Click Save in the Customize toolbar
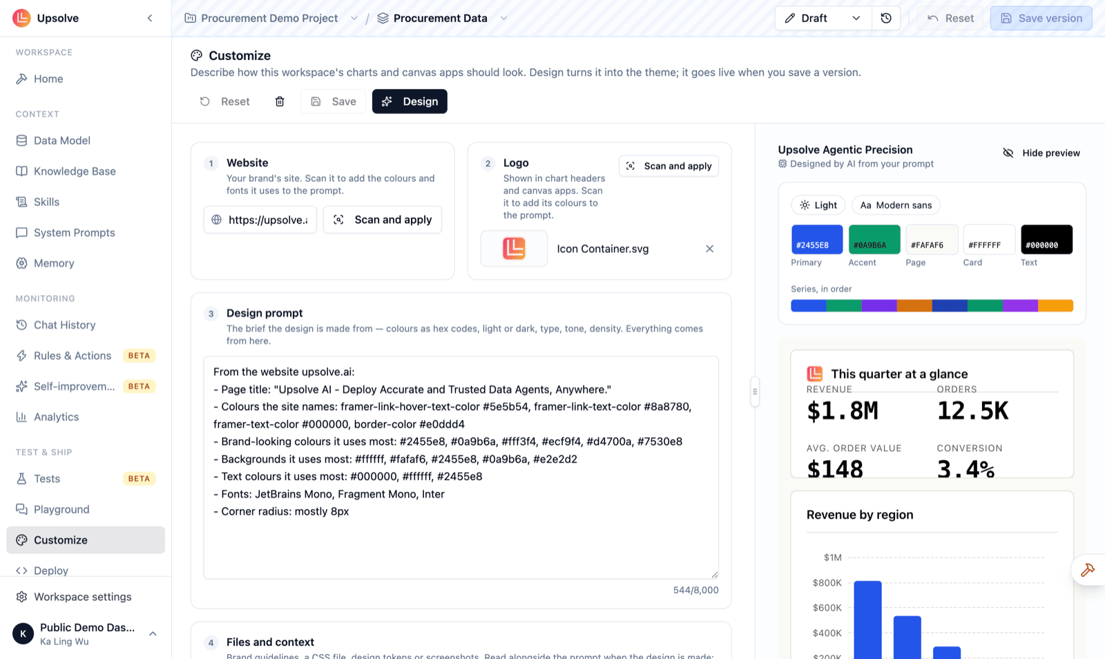Image resolution: width=1105 pixels, height=659 pixels. pyautogui.click(x=334, y=102)
